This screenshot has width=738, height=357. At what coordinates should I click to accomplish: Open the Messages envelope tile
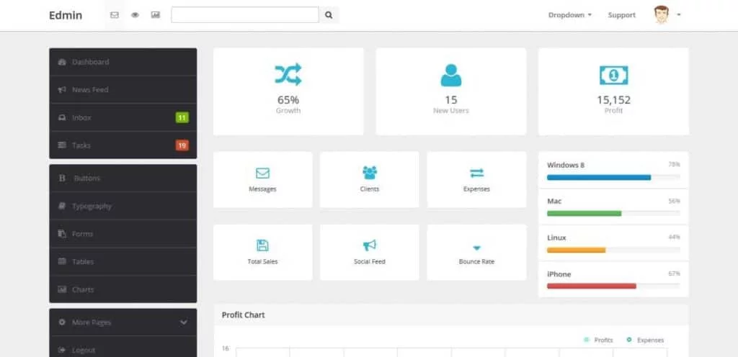(x=262, y=179)
